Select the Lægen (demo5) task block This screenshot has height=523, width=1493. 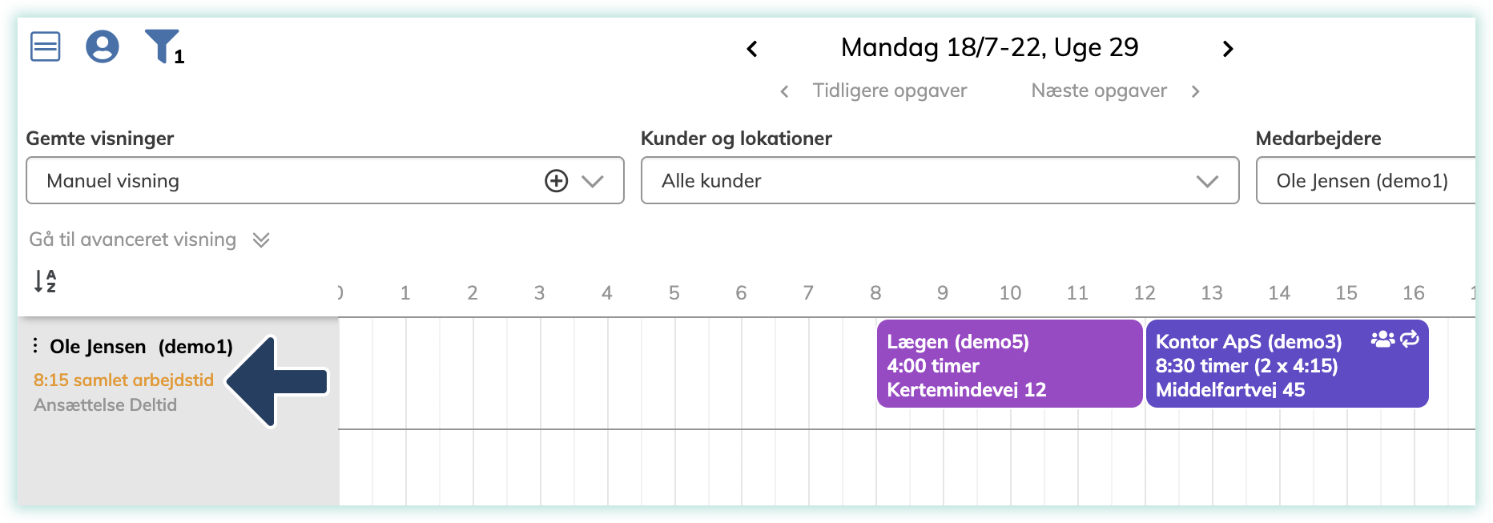(x=1008, y=364)
